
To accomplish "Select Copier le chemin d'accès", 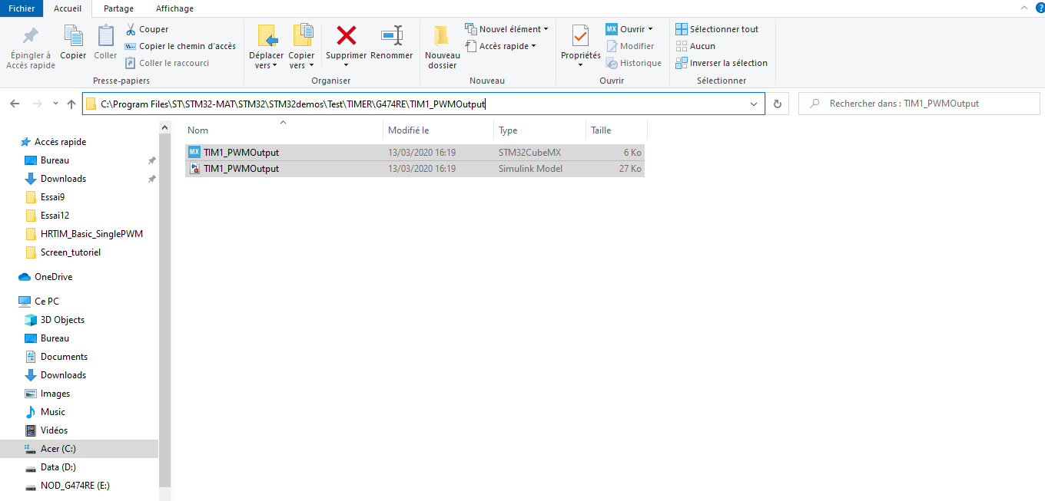I will click(180, 46).
